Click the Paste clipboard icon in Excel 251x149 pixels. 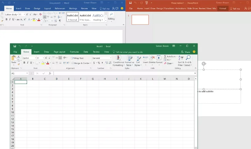14,58
